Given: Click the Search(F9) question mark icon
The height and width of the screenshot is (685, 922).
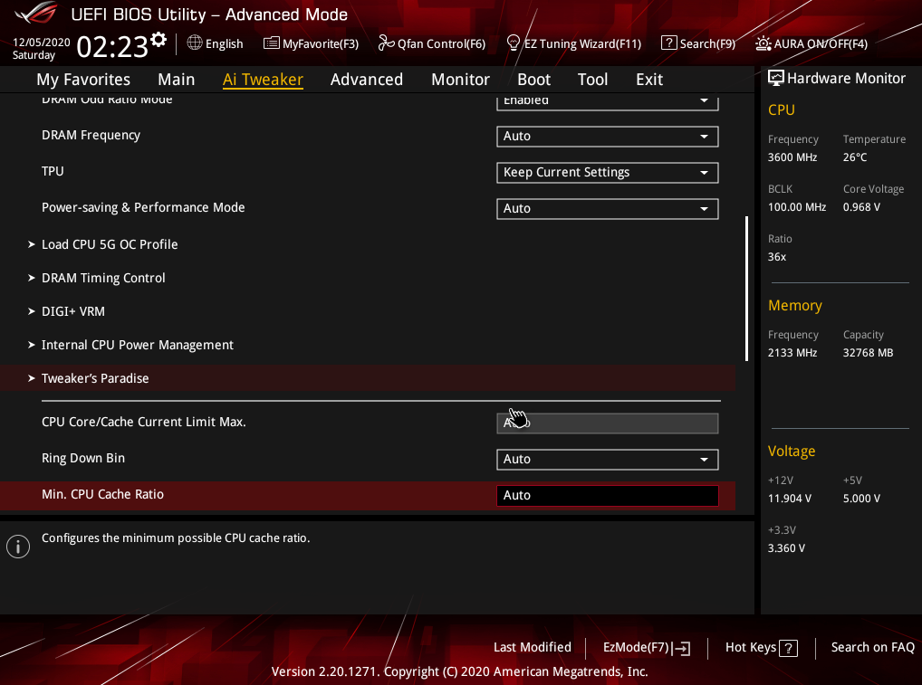Looking at the screenshot, I should tap(668, 43).
